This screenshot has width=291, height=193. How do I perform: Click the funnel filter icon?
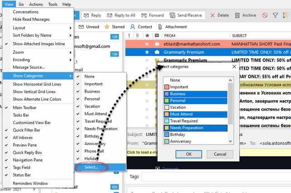point(276,15)
